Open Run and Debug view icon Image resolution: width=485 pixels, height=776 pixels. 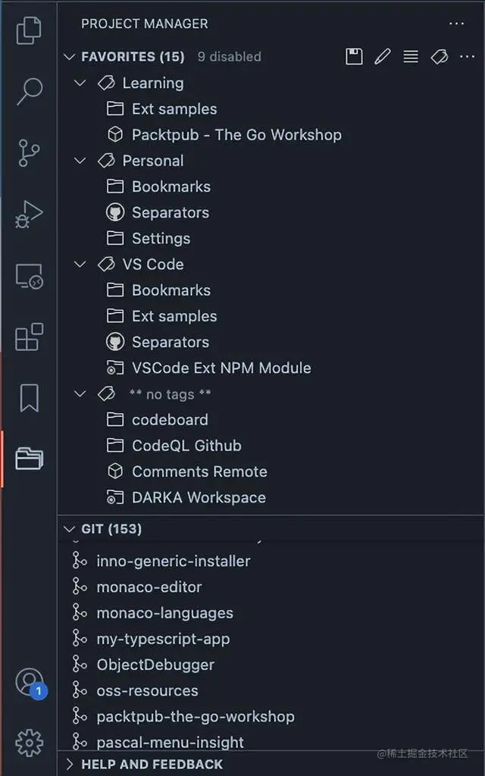(30, 214)
